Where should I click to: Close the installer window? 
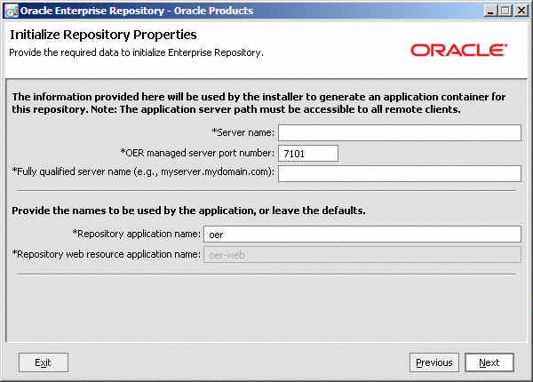point(521,11)
